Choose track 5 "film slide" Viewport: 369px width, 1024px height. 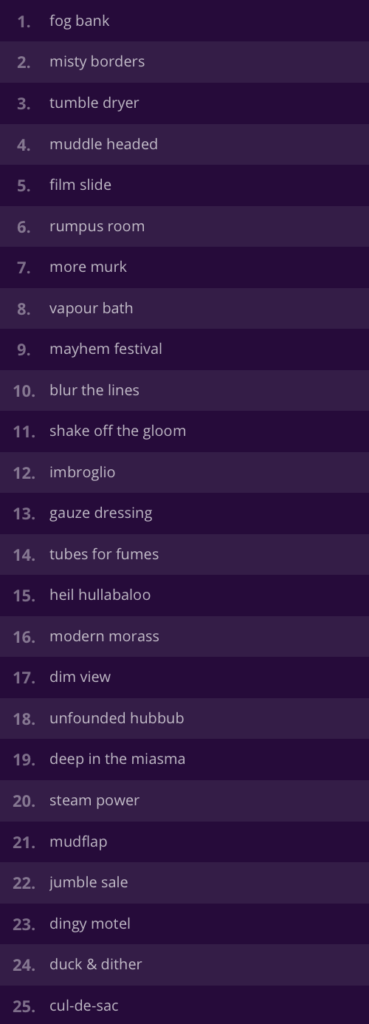(184, 185)
